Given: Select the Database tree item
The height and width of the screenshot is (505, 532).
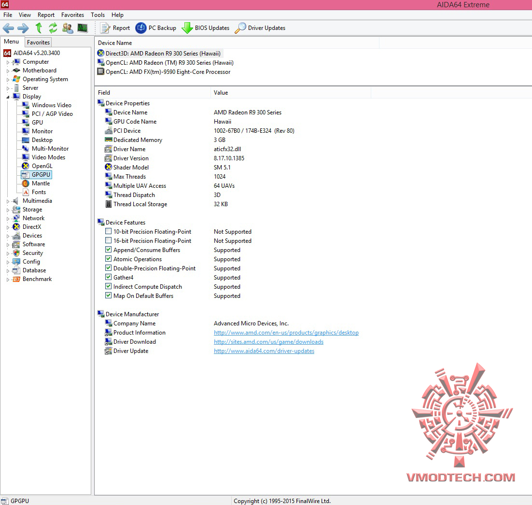Looking at the screenshot, I should [x=34, y=270].
